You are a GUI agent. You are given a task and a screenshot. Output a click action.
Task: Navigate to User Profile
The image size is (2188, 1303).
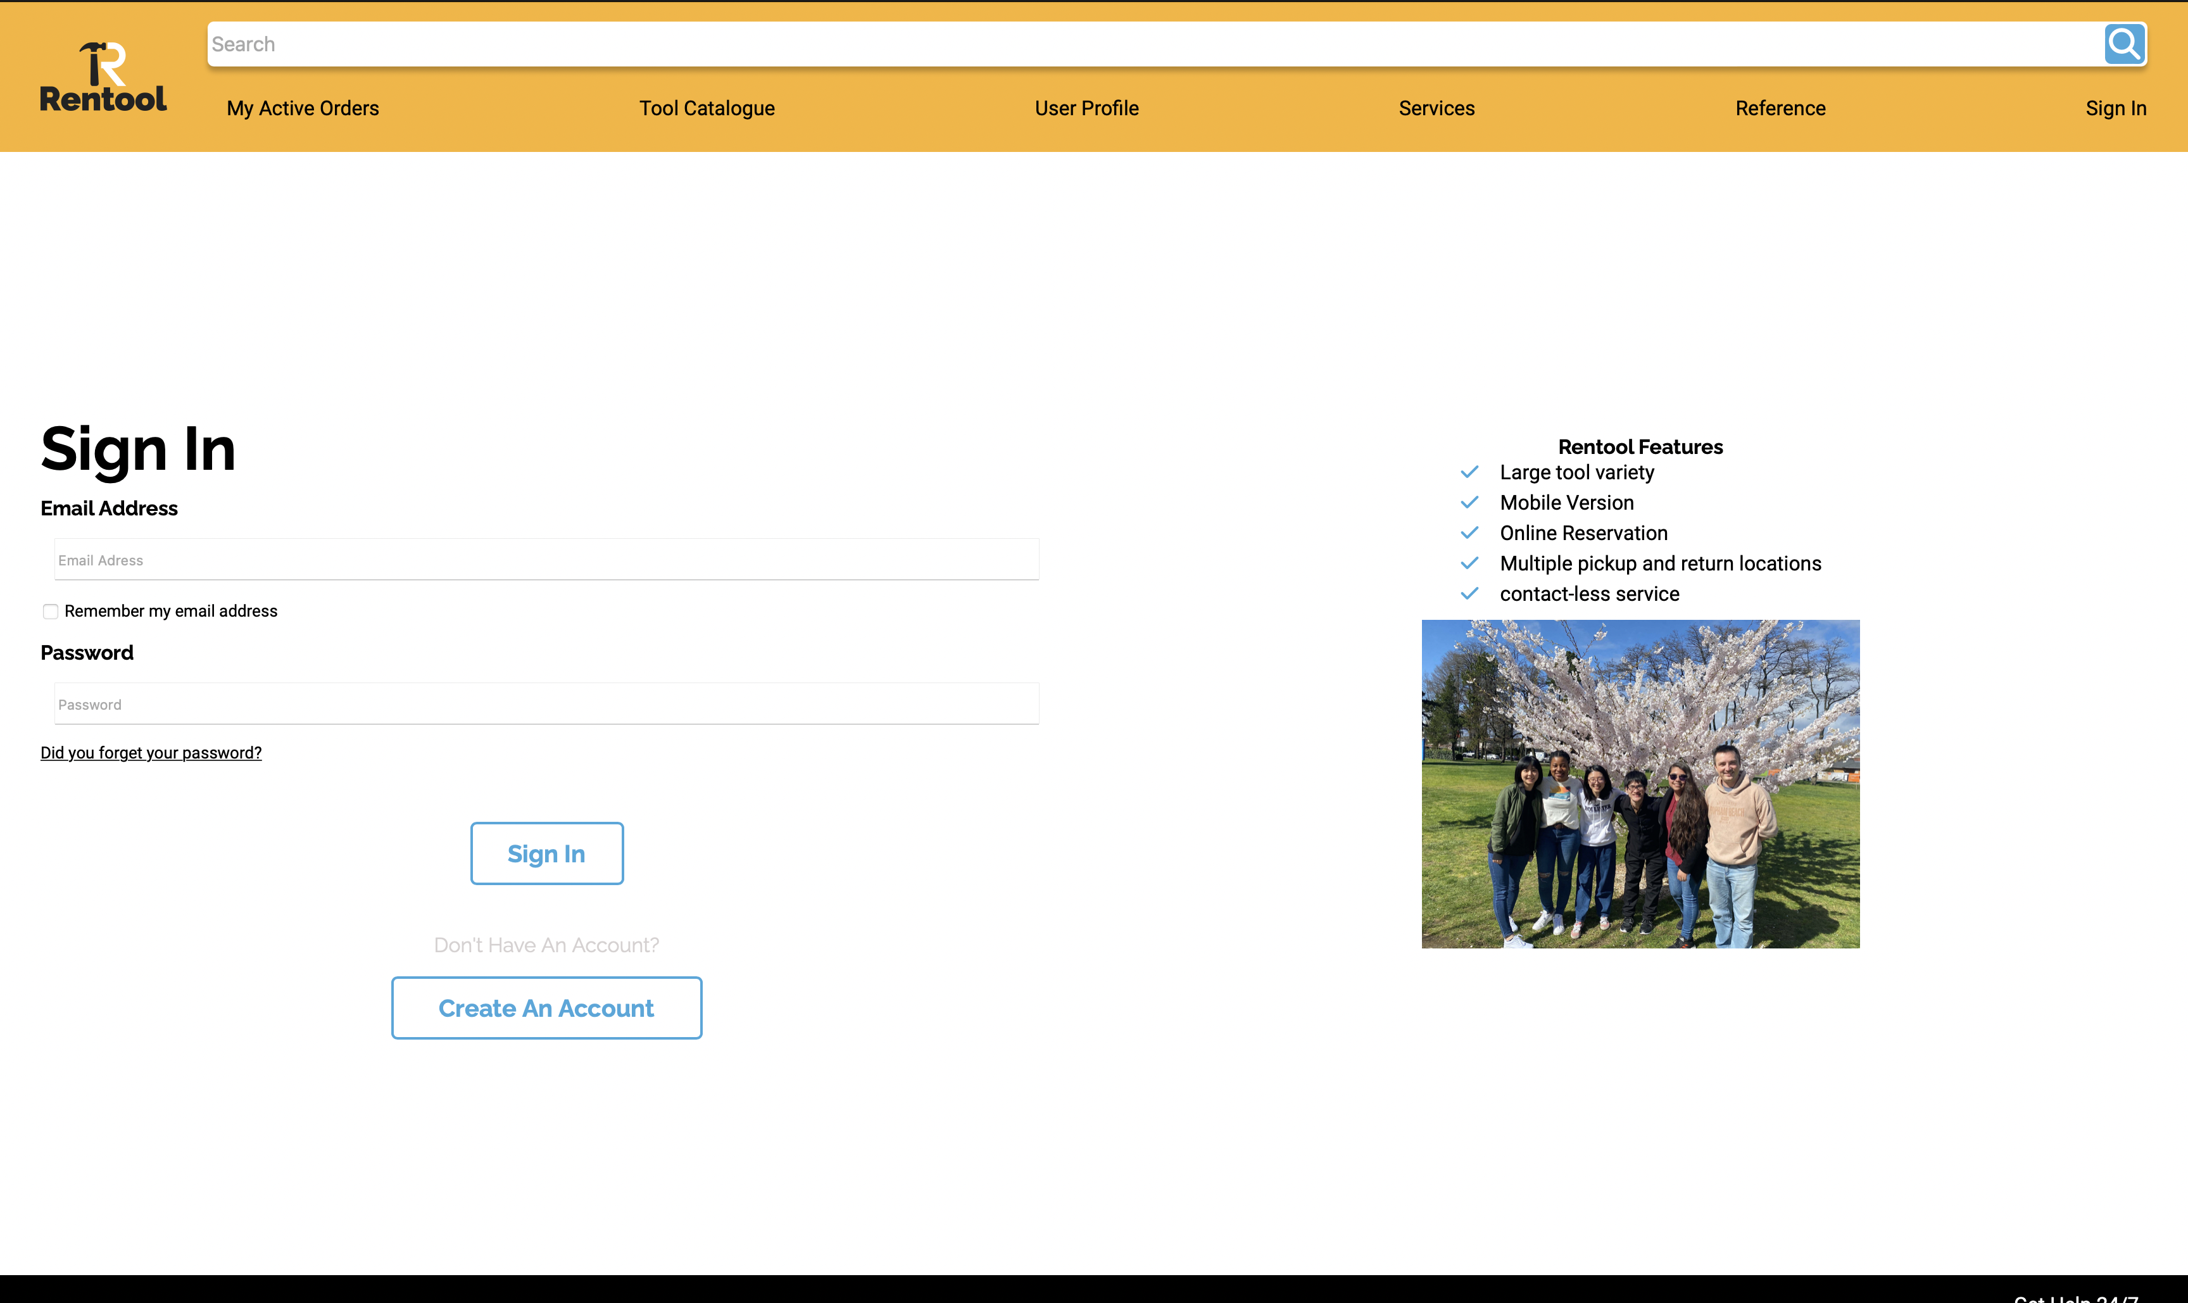[1086, 108]
